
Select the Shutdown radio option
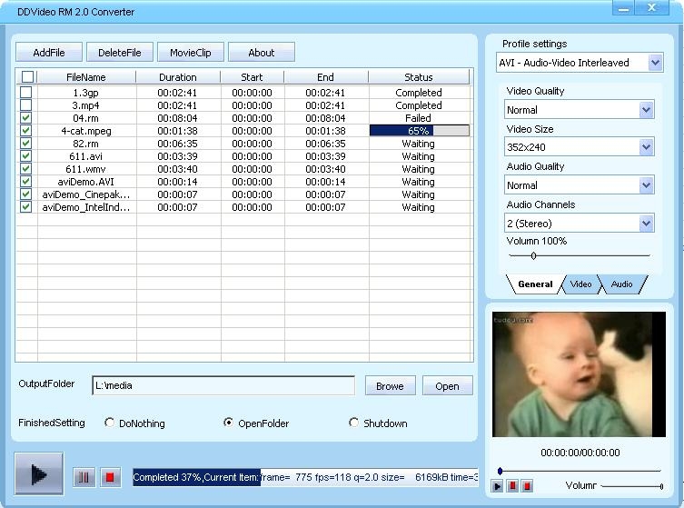point(354,423)
